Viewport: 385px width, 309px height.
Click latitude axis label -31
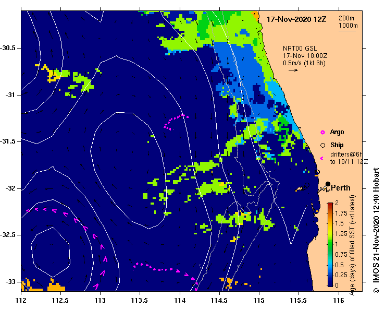pyautogui.click(x=10, y=94)
